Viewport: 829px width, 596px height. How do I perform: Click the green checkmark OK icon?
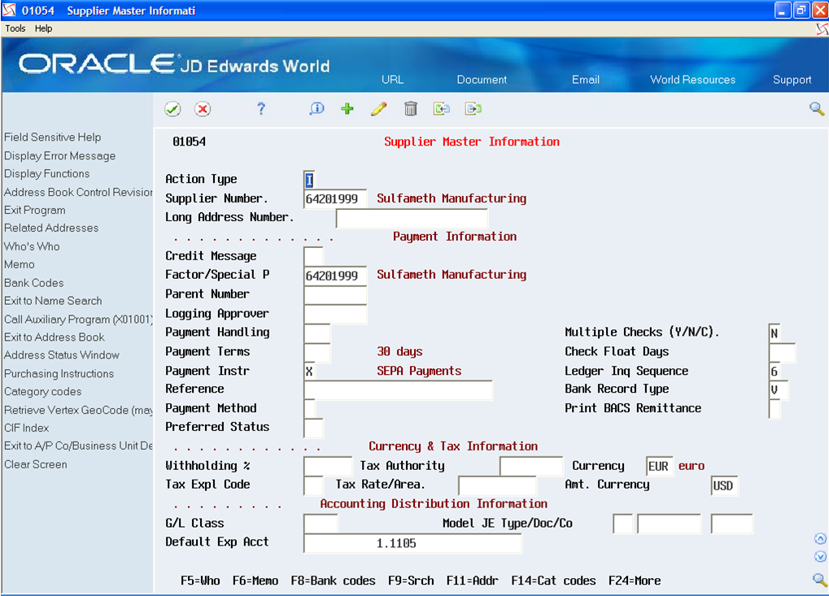click(x=172, y=109)
